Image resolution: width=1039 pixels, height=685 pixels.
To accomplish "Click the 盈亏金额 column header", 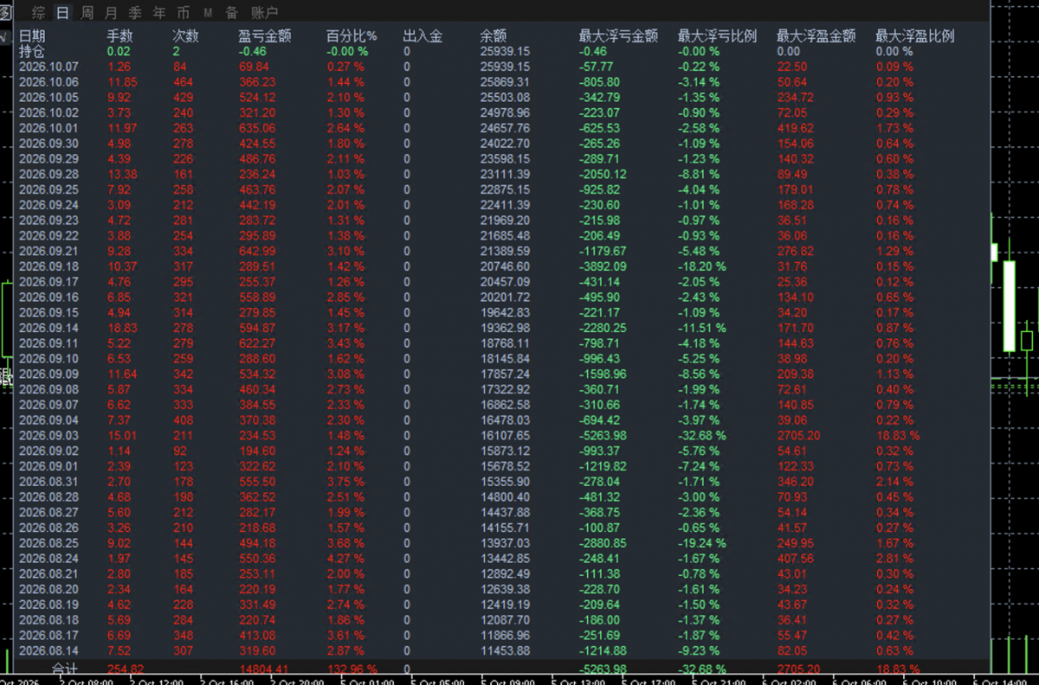I will [265, 36].
